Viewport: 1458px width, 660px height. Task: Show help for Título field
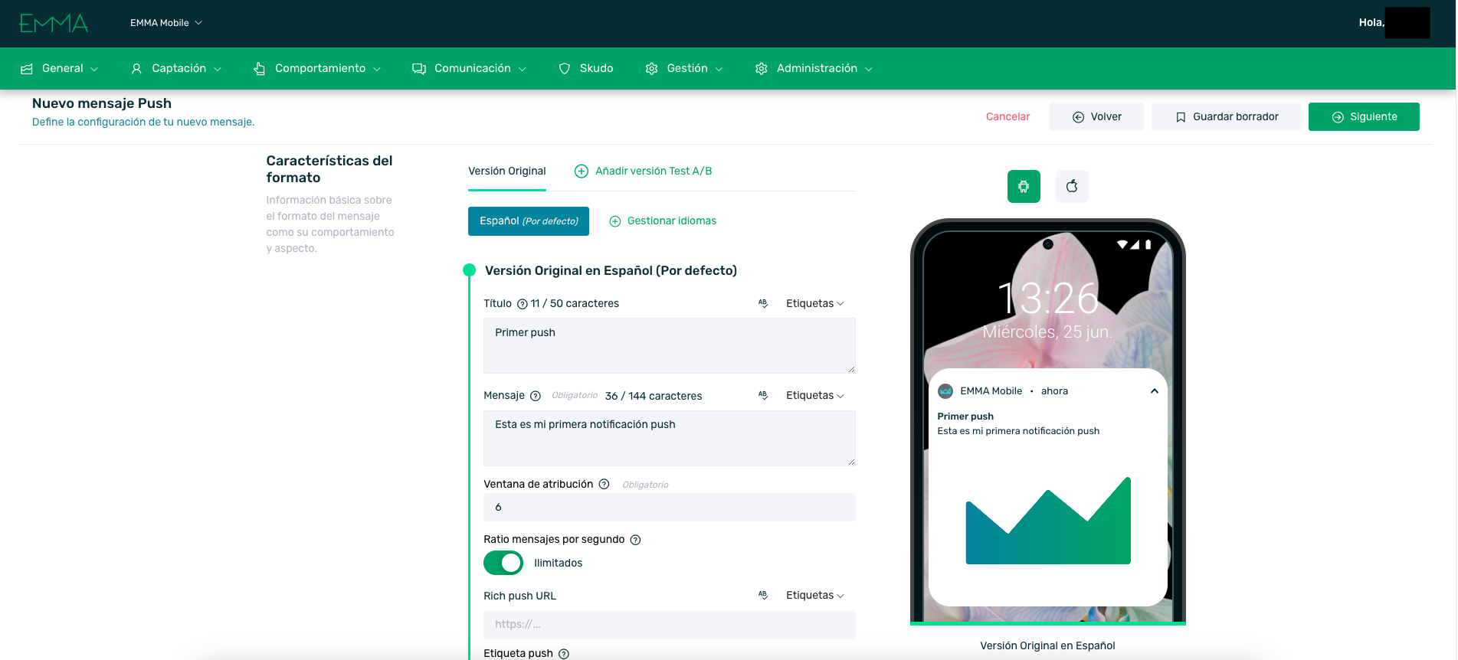point(523,304)
